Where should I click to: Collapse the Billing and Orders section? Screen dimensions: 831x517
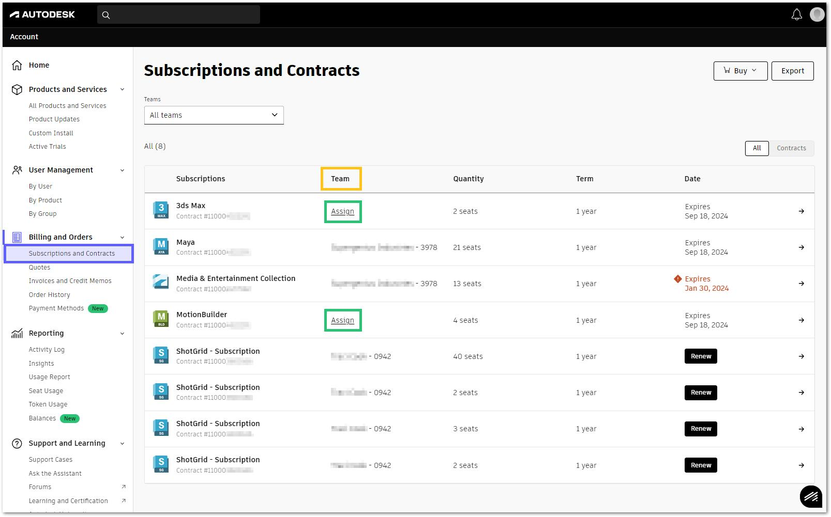[123, 237]
